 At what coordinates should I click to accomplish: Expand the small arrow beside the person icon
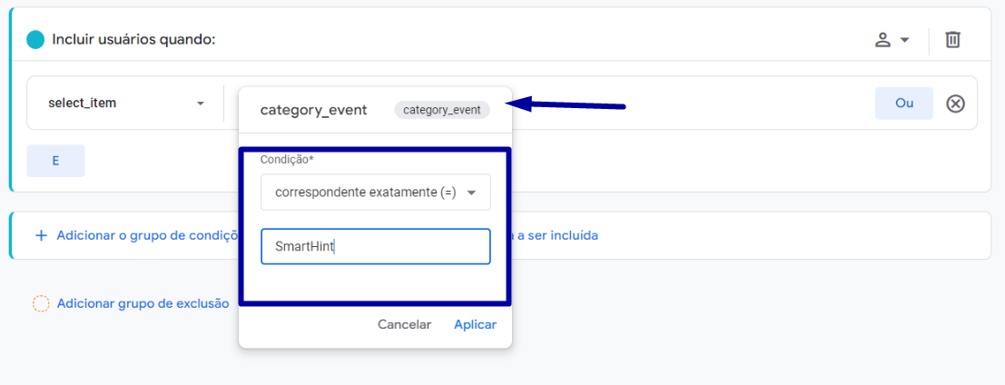point(904,40)
